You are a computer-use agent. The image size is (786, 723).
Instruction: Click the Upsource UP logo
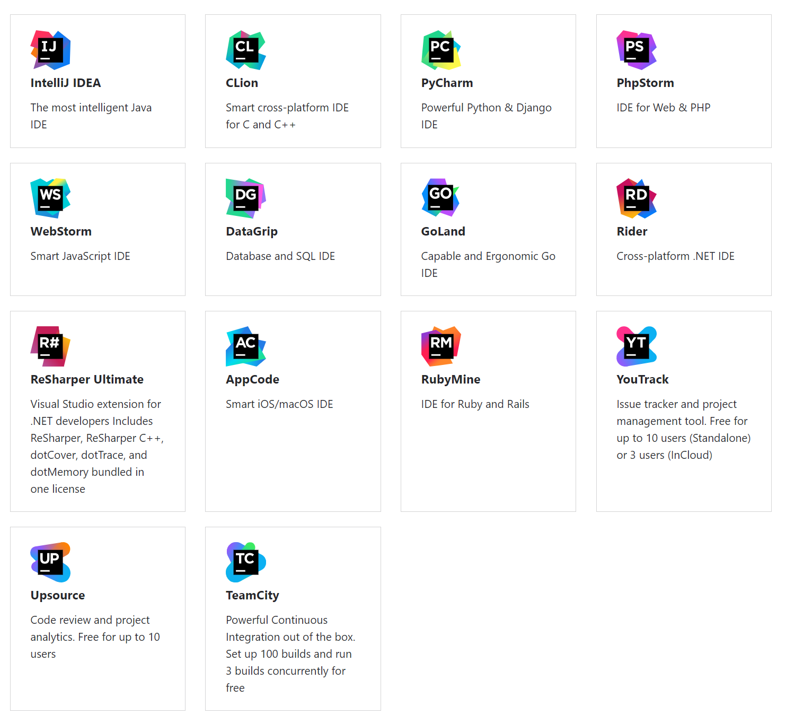click(x=50, y=562)
